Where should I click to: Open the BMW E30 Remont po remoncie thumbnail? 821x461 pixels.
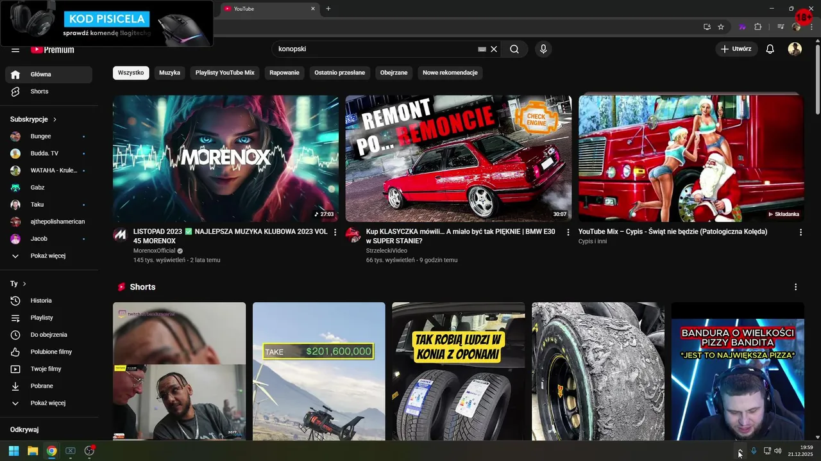coord(458,158)
